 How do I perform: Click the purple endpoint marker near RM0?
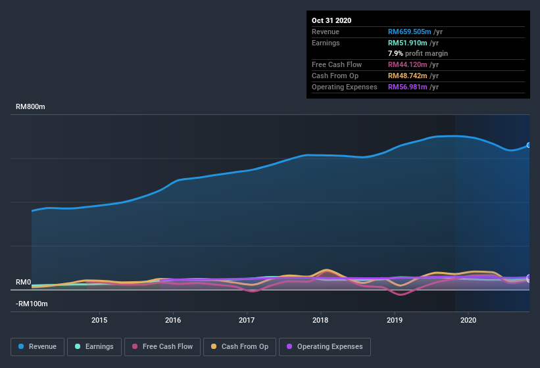528,278
